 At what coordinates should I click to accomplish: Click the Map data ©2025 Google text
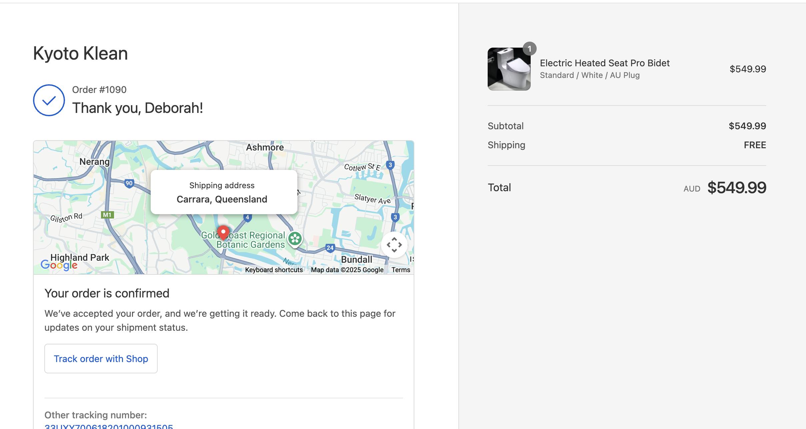pyautogui.click(x=347, y=270)
